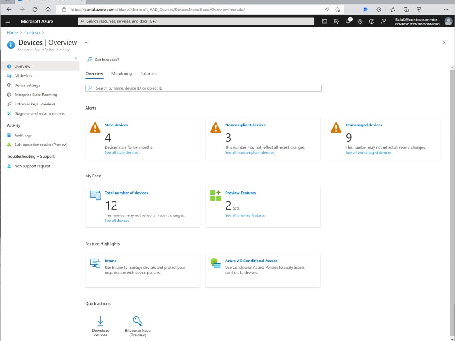Open the Azure portal hamburger menu

pyautogui.click(x=8, y=21)
